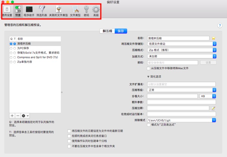
Task: Open the gear actions menu below list
Action: click(25, 116)
